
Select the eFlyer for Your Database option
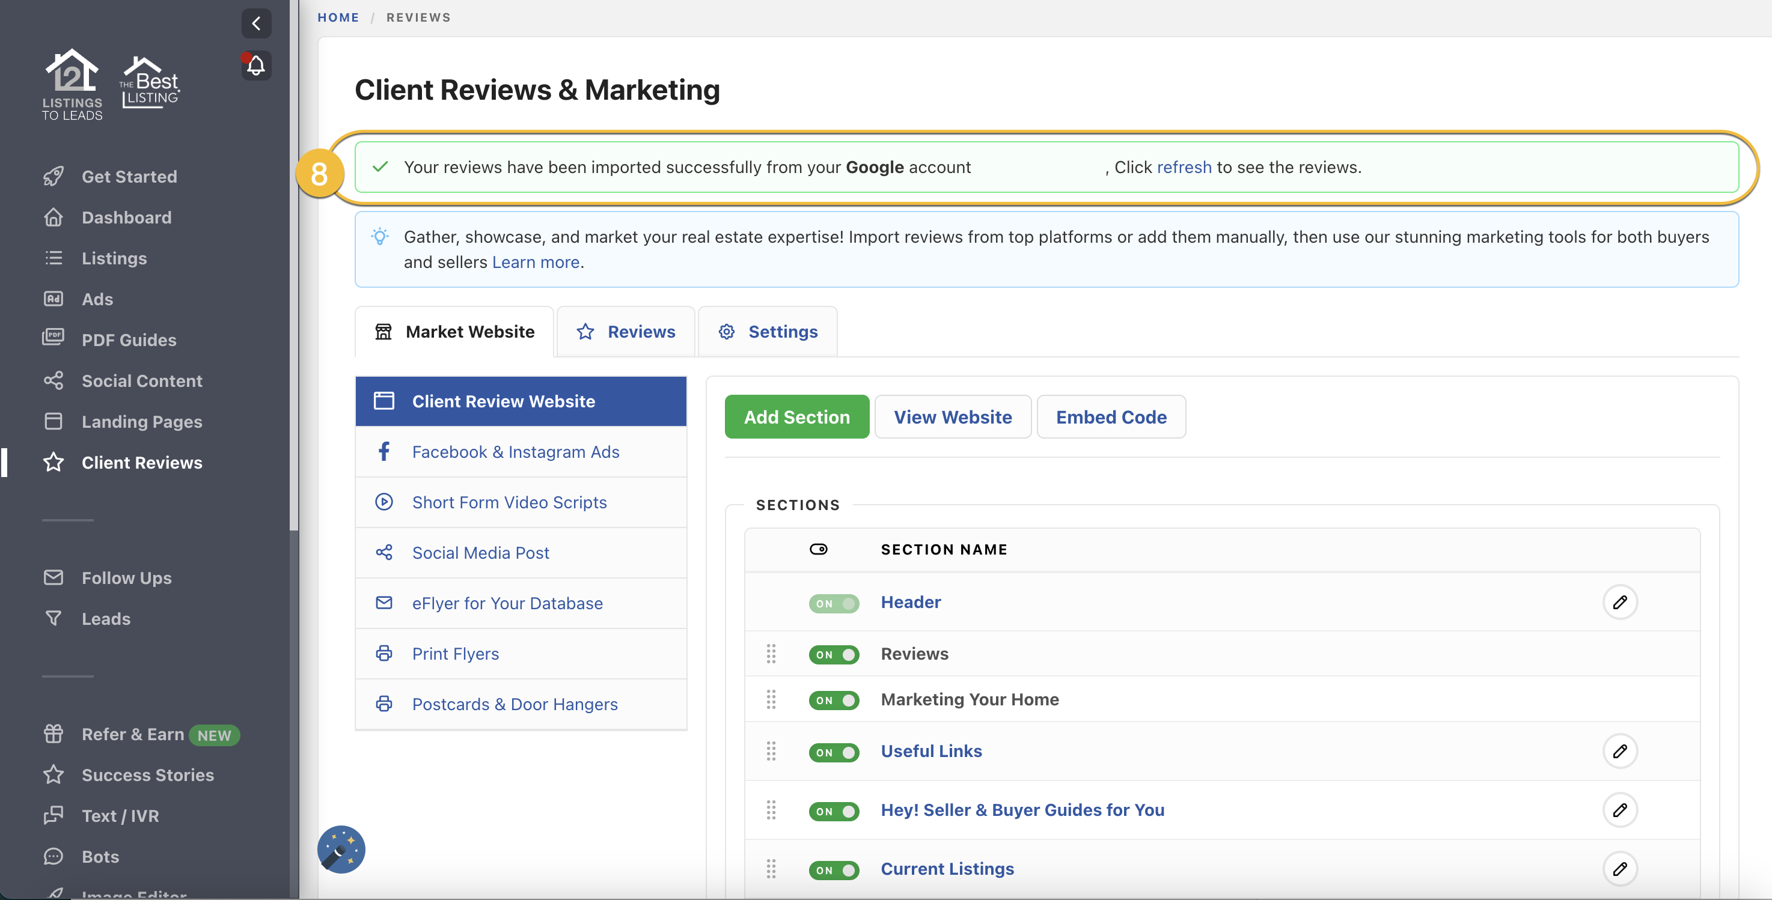click(507, 603)
